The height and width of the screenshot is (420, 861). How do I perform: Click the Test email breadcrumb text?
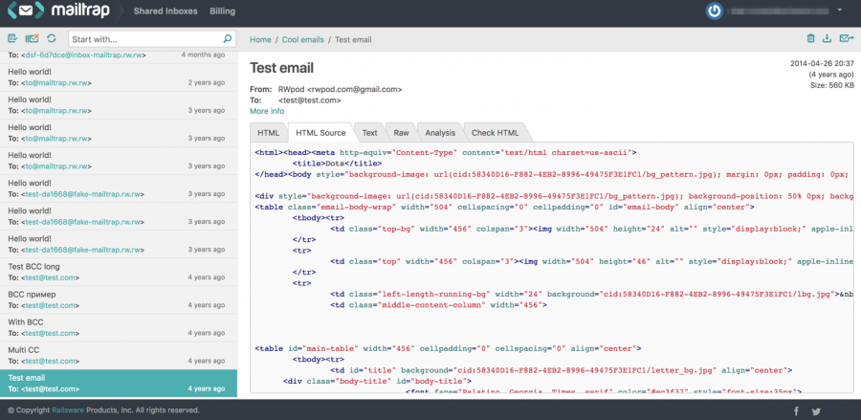tap(353, 39)
